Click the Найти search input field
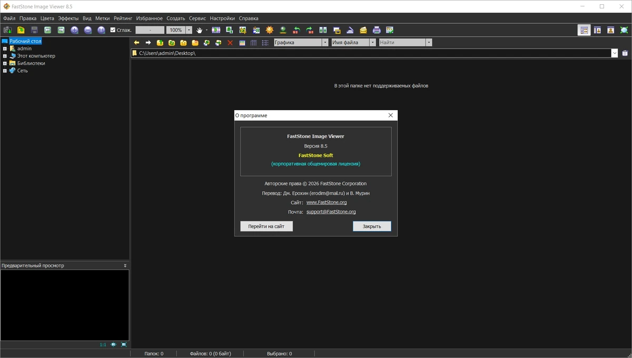Image resolution: width=632 pixels, height=358 pixels. coord(402,43)
